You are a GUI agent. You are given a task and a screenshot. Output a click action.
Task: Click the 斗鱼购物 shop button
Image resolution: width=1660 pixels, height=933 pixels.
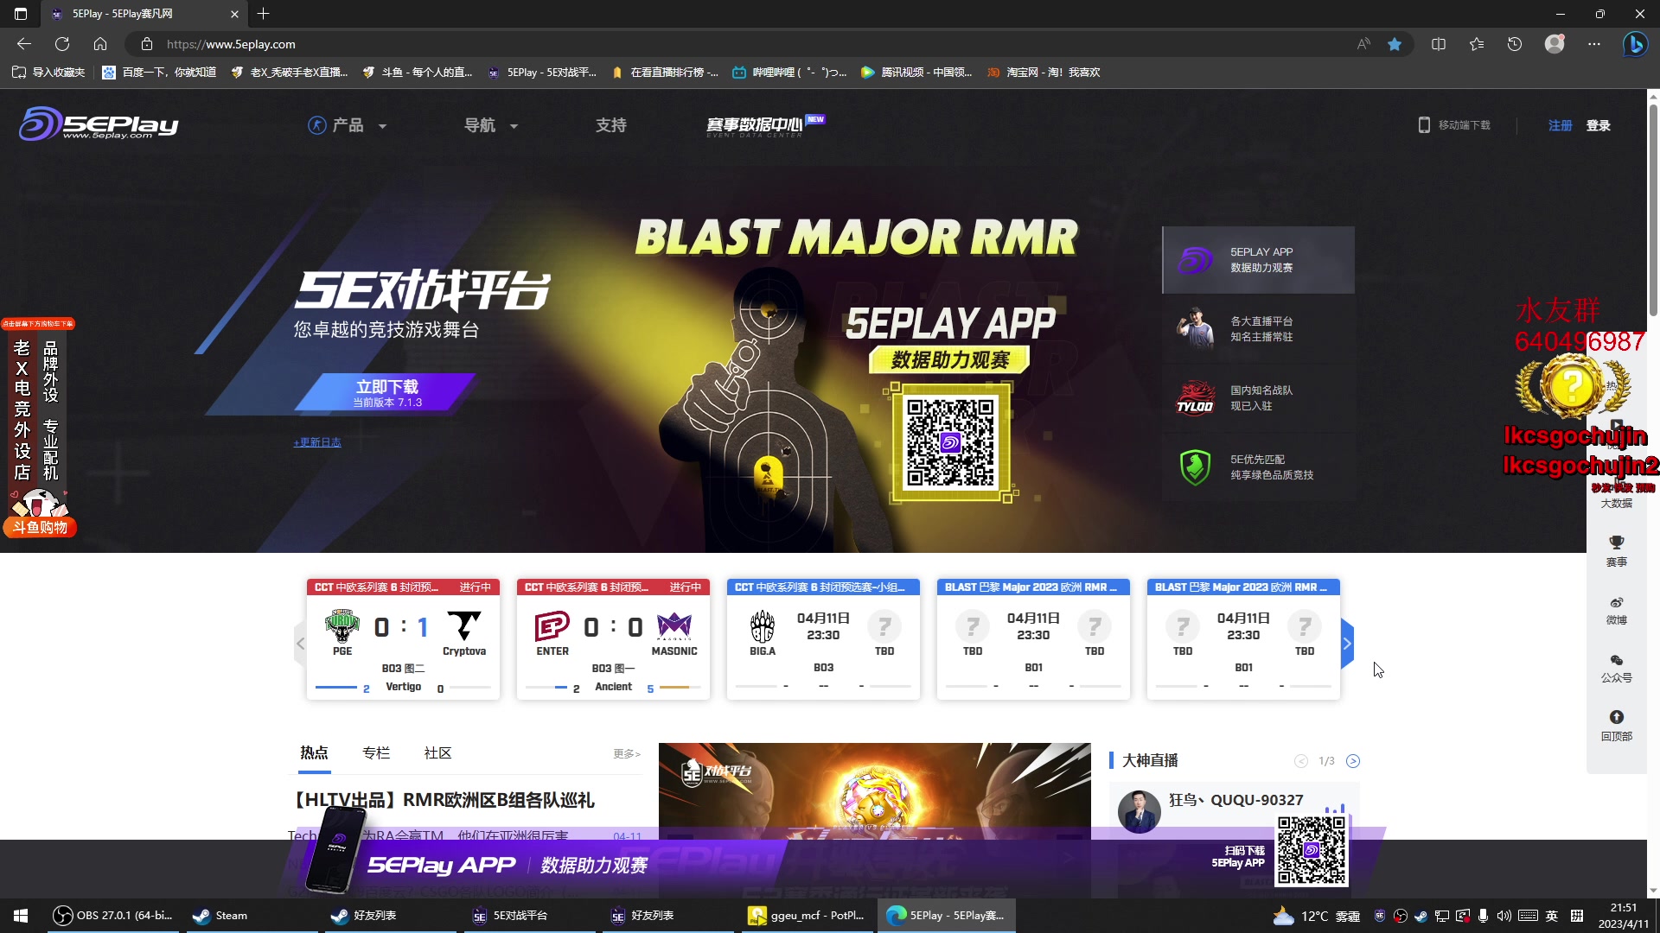click(40, 527)
